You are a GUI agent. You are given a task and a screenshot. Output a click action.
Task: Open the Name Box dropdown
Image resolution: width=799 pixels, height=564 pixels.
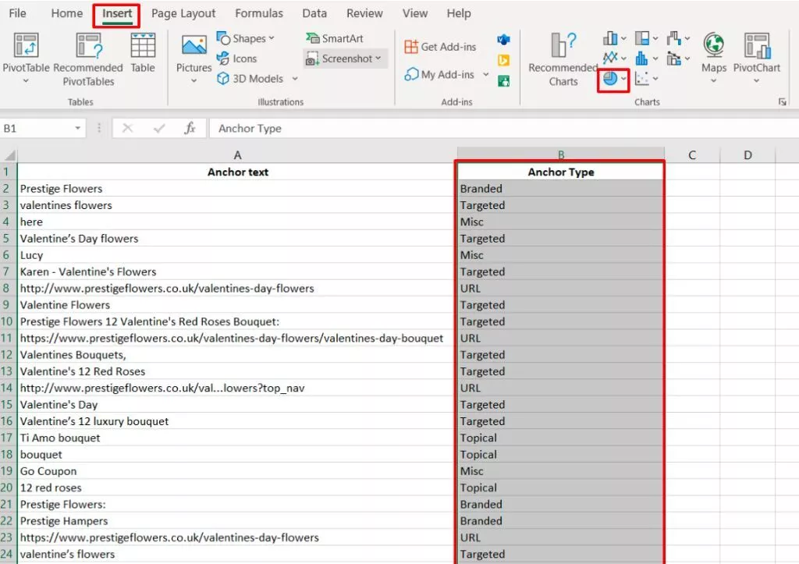click(78, 129)
